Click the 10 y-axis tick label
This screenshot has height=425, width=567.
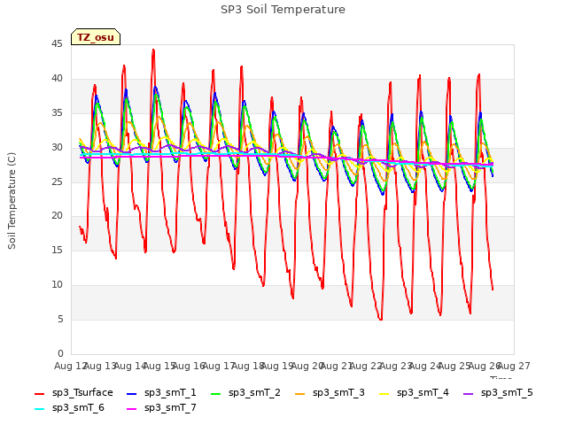57,285
